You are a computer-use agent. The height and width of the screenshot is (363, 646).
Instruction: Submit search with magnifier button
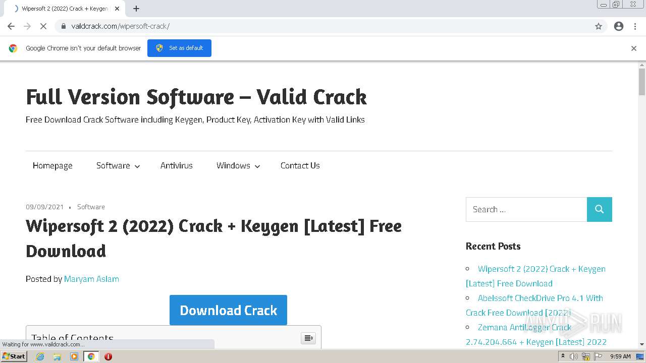click(x=600, y=209)
